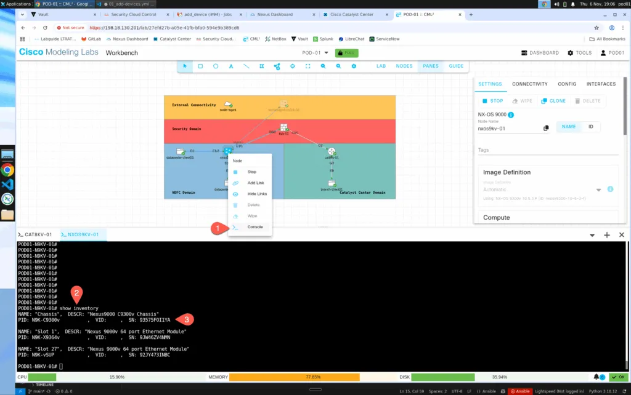Collapse the console pane with the down arrow
Viewport: 631px width, 395px height.
click(592, 235)
